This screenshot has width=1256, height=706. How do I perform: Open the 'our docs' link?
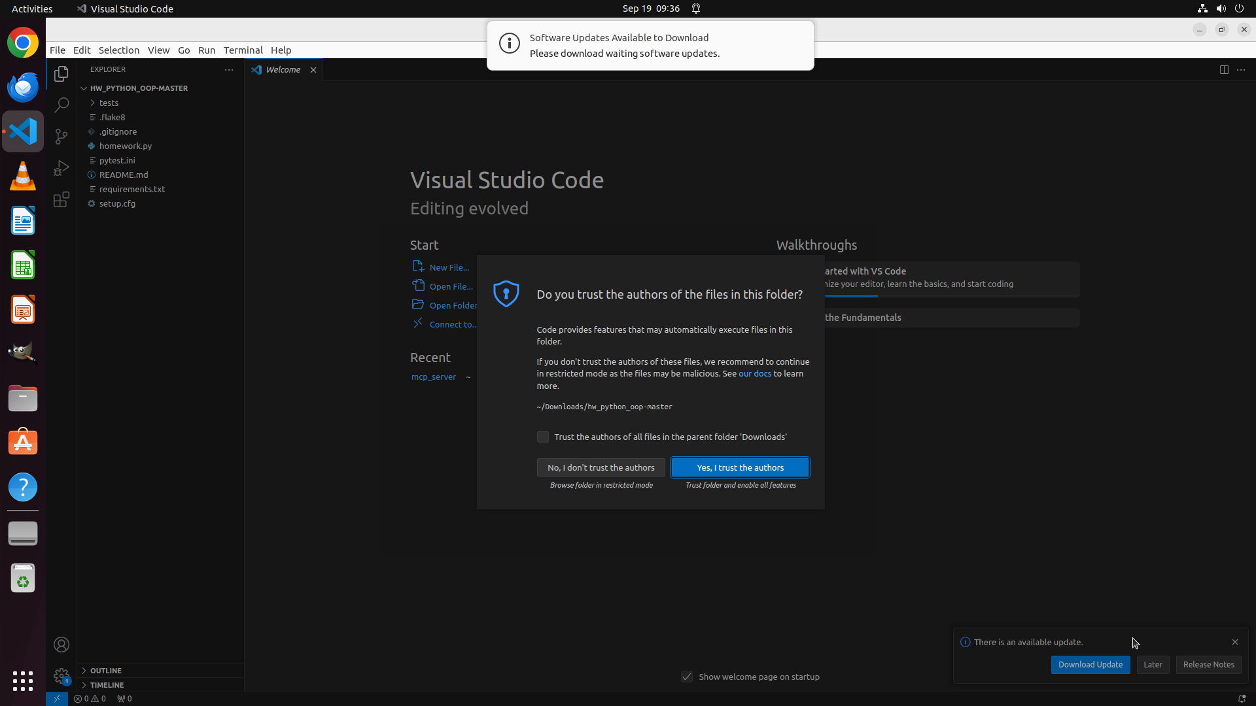754,373
